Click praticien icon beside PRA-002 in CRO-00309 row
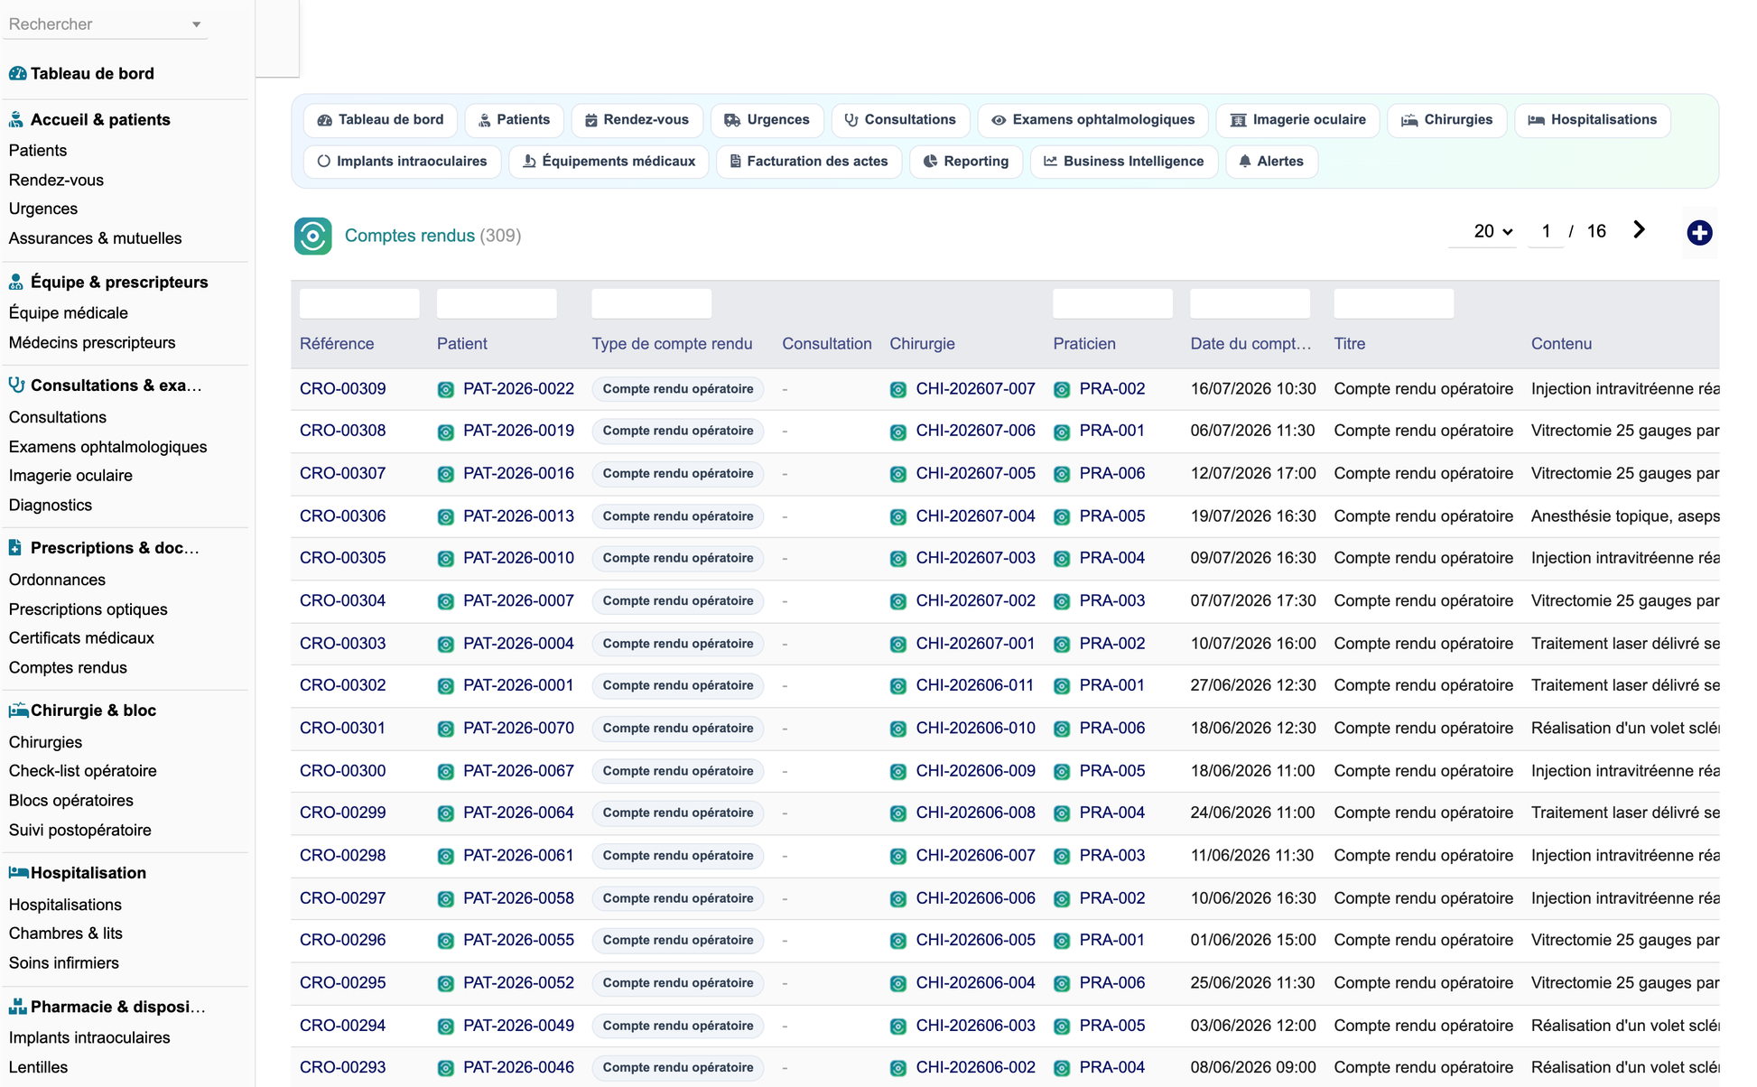The width and height of the screenshot is (1757, 1087). pos(1062,389)
